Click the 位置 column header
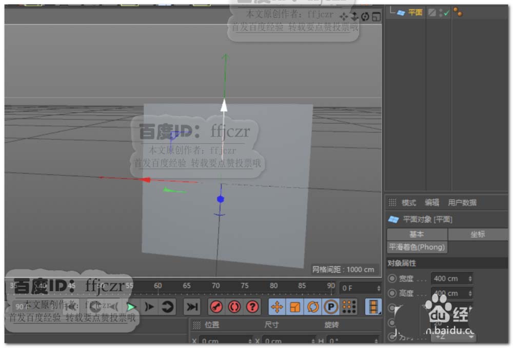 (x=212, y=325)
